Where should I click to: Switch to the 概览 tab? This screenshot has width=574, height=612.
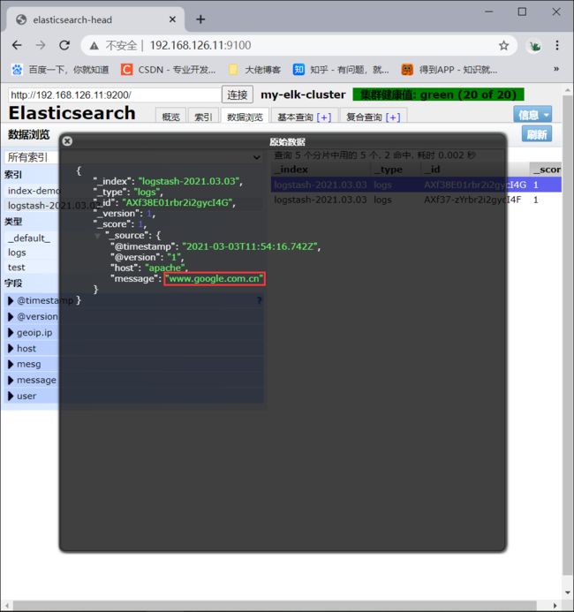[x=170, y=117]
